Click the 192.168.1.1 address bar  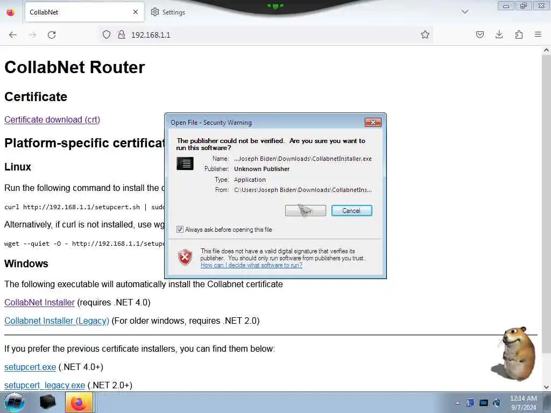coord(266,34)
